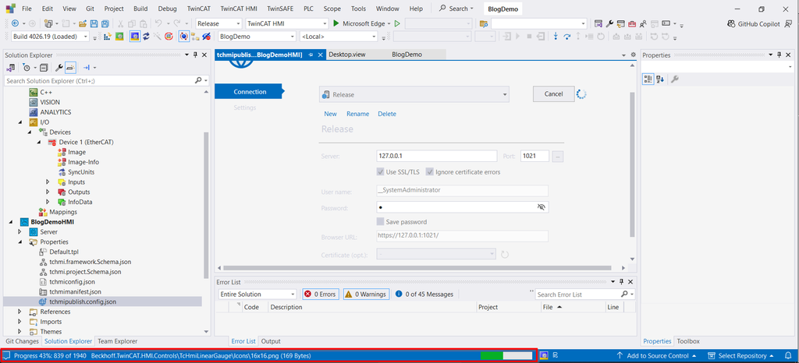Click Add to Source Control
The image size is (799, 363).
coord(656,355)
